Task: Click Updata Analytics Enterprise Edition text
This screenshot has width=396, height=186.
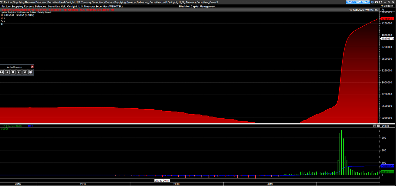Action: [26, 12]
